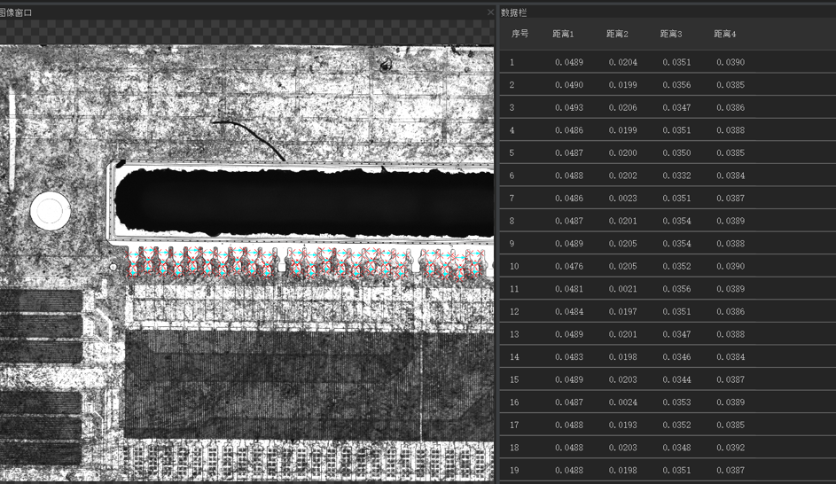Select the 0.0332 cell in row 6

click(x=676, y=176)
